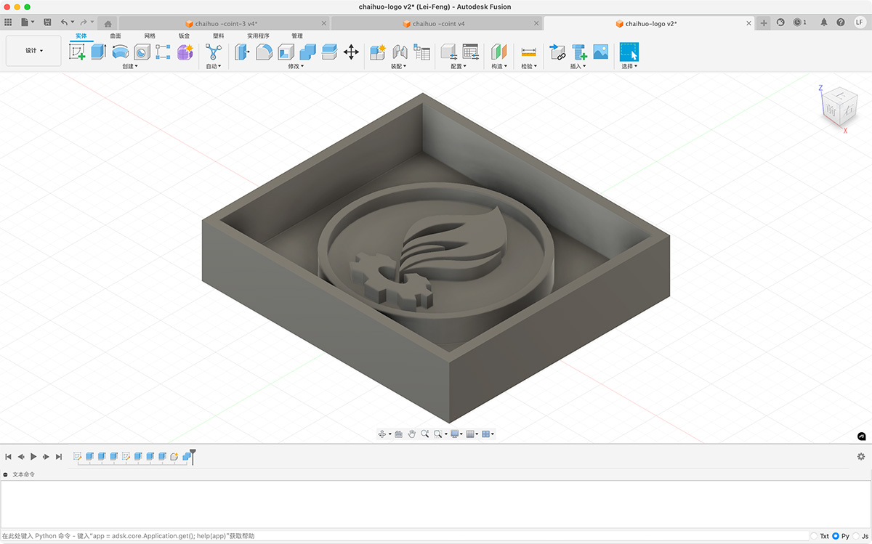Open the Display Settings dropdown
This screenshot has width=872, height=544.
point(456,434)
